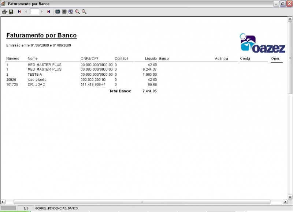Go to the first page of the report
Viewport: 293px width, 212px height.
click(19, 12)
